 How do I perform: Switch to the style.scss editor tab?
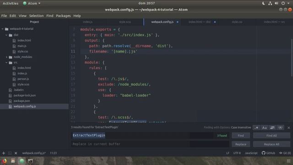(125, 22)
